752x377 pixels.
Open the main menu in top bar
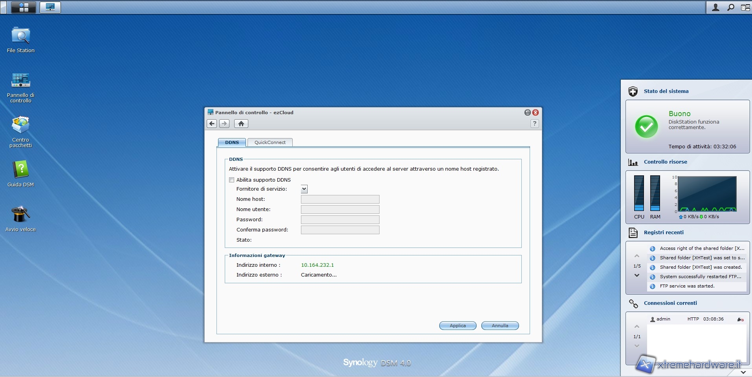click(x=24, y=7)
